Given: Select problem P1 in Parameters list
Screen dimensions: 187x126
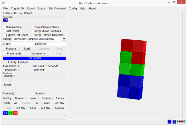Looking at the screenshot, I should [5, 20].
